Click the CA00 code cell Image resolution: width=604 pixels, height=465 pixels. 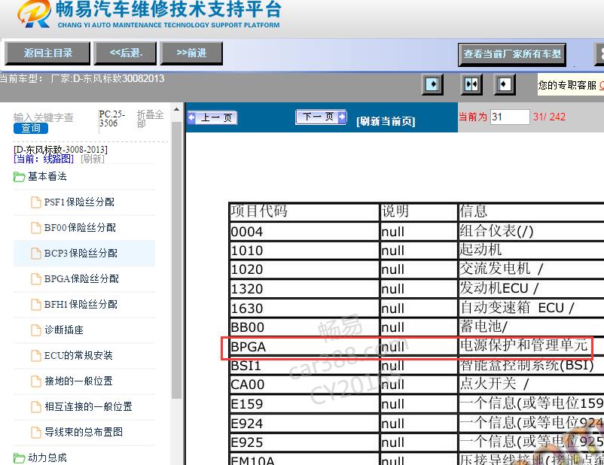click(x=304, y=384)
